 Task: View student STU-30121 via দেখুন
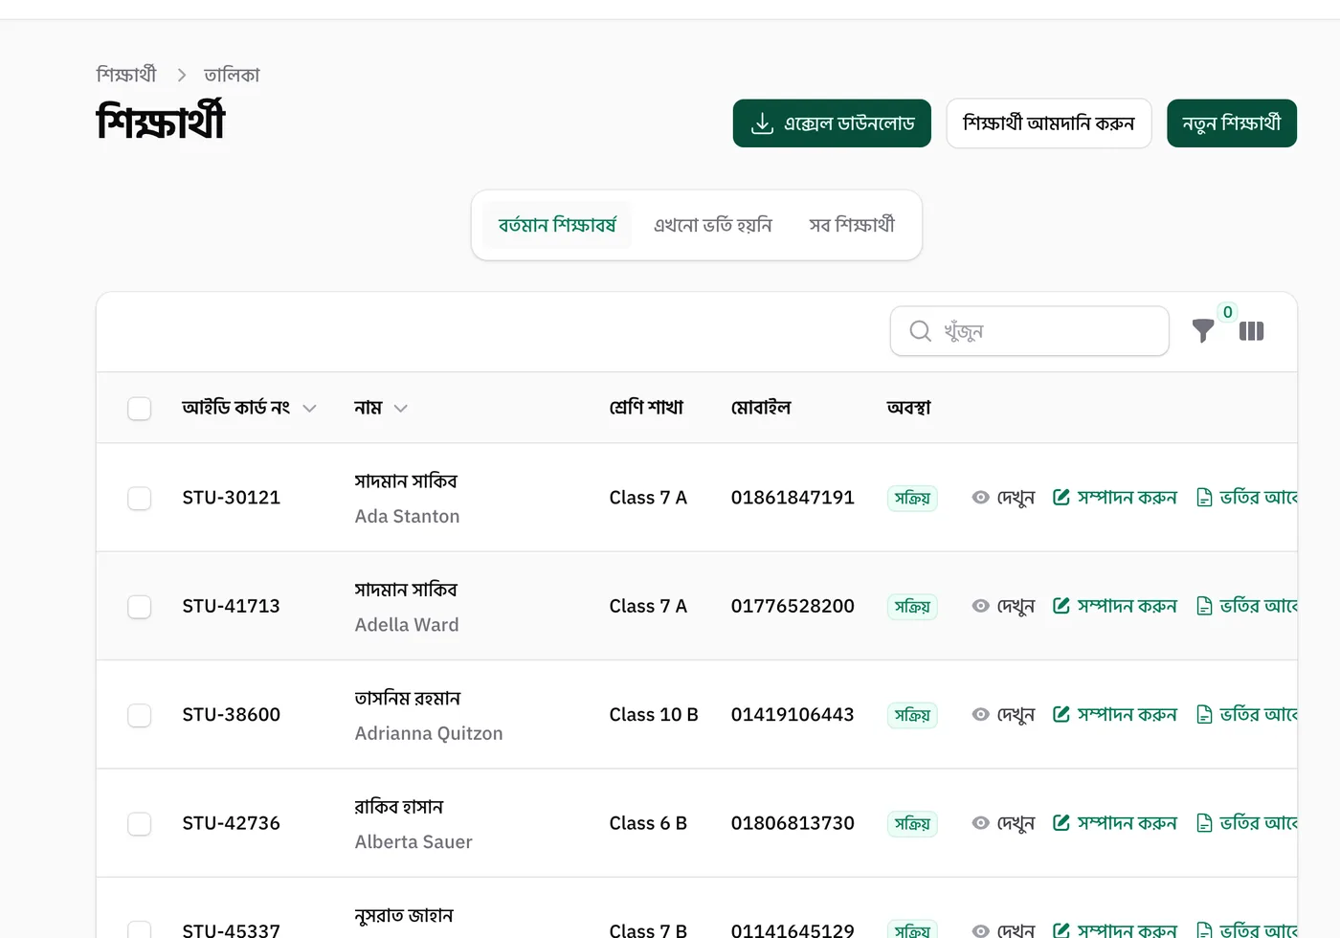tap(1003, 498)
